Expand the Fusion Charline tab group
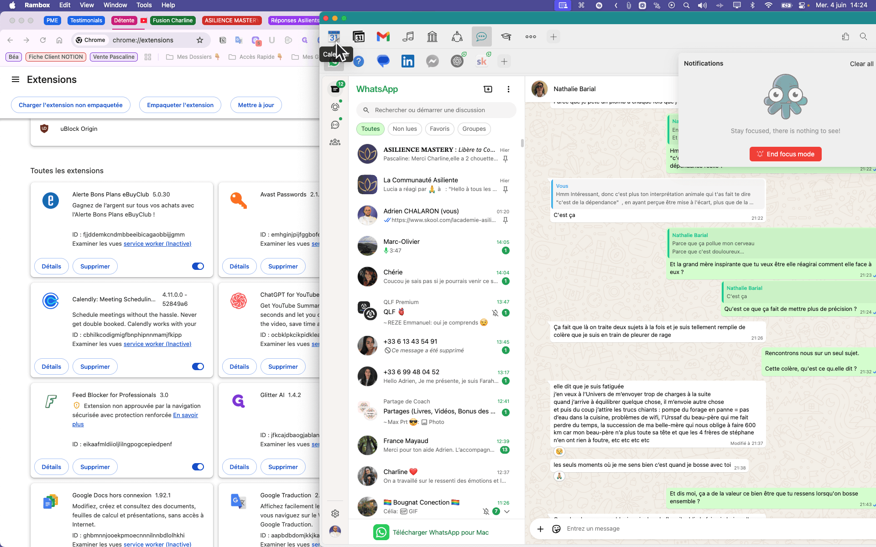This screenshot has width=876, height=547. 172,21
